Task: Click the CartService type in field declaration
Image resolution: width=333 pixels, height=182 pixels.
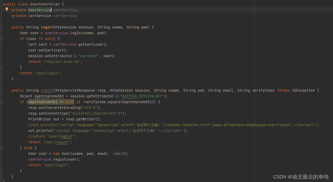Action: [40, 16]
